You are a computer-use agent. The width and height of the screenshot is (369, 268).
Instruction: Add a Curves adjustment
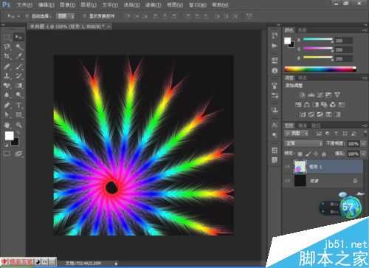pyautogui.click(x=320, y=95)
